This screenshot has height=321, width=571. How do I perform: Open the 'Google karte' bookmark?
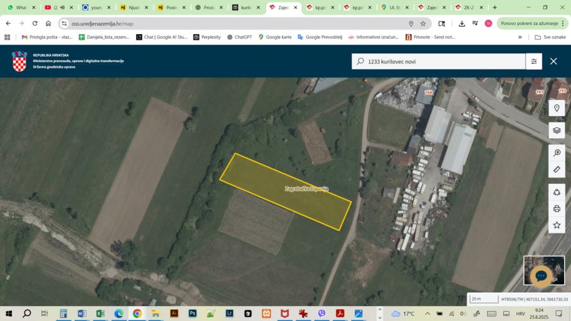pos(275,37)
